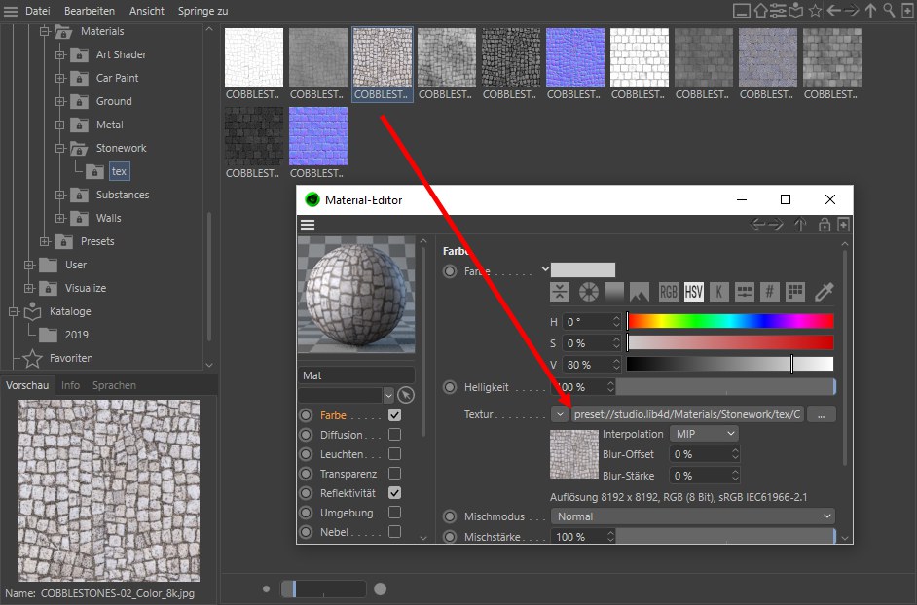Open the Bearbeiten menu
Image resolution: width=917 pixels, height=605 pixels.
90,11
